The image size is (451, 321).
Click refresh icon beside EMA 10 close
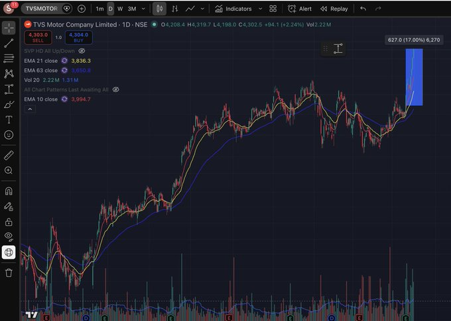coord(64,99)
